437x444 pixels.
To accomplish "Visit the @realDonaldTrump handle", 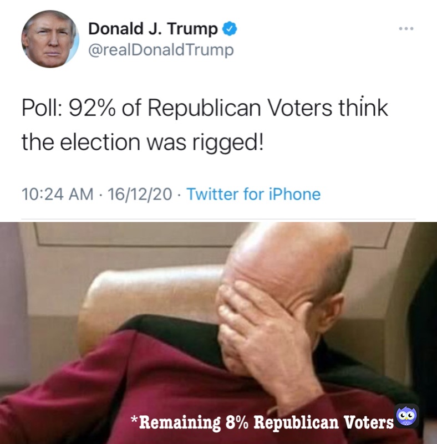I will coord(161,50).
